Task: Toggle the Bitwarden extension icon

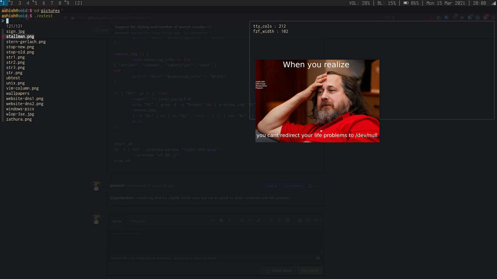Action: coord(470,18)
